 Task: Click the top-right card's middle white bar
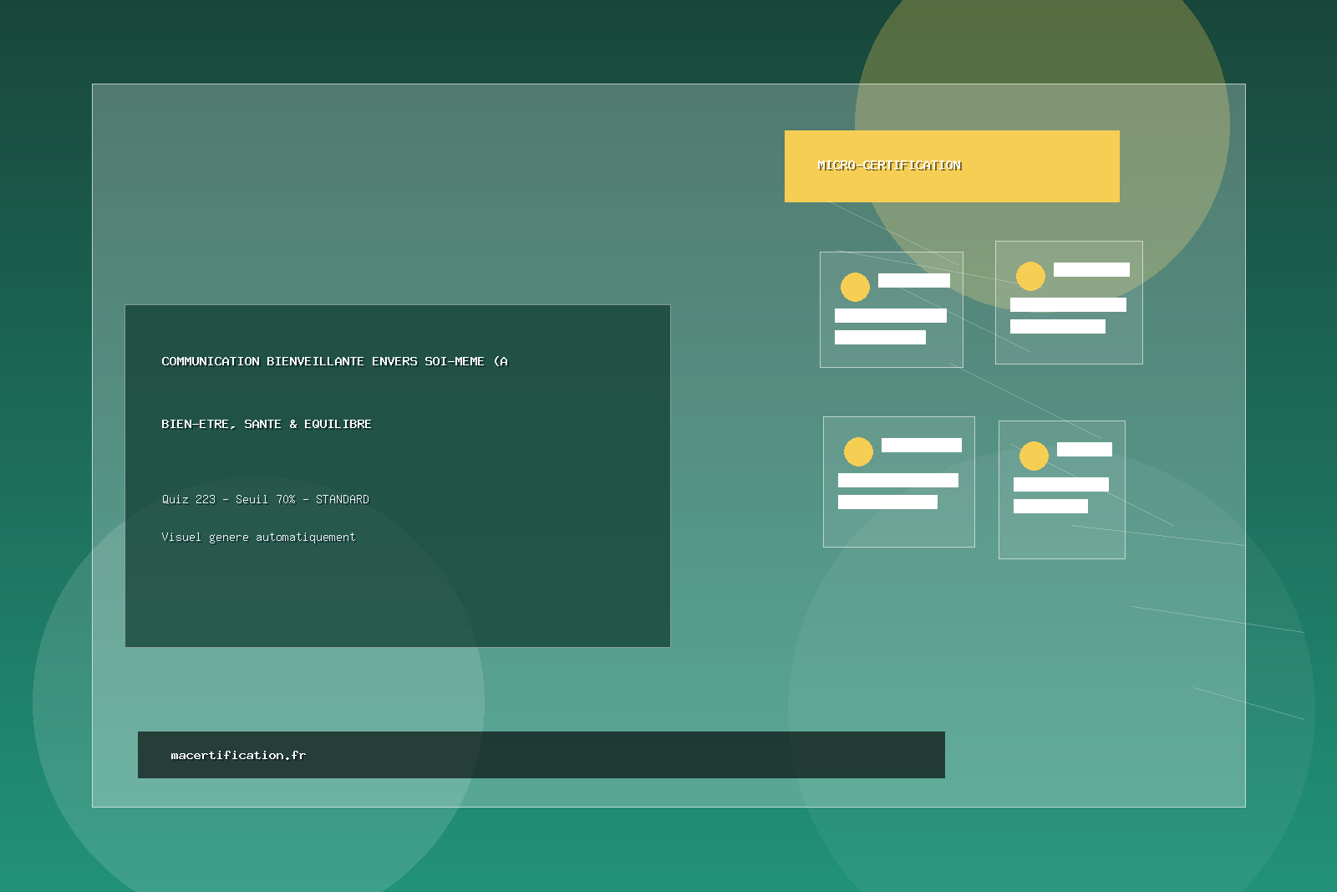(x=1068, y=304)
